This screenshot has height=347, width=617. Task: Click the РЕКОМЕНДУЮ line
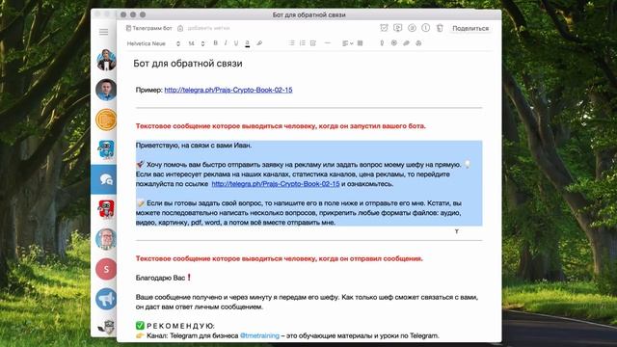coord(175,326)
